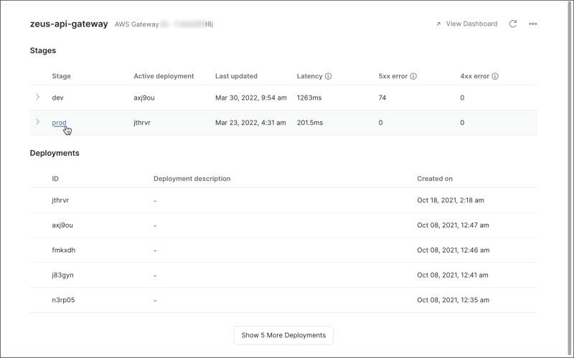Click the 4xx error info icon
The width and height of the screenshot is (574, 358).
point(495,76)
